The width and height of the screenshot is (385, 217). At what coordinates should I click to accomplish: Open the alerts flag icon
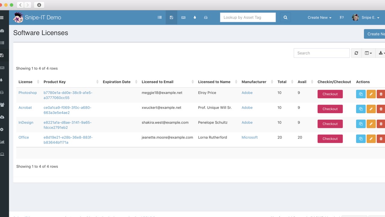click(342, 17)
